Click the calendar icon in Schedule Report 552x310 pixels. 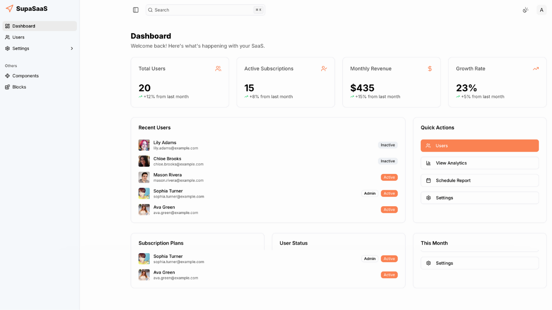click(428, 180)
